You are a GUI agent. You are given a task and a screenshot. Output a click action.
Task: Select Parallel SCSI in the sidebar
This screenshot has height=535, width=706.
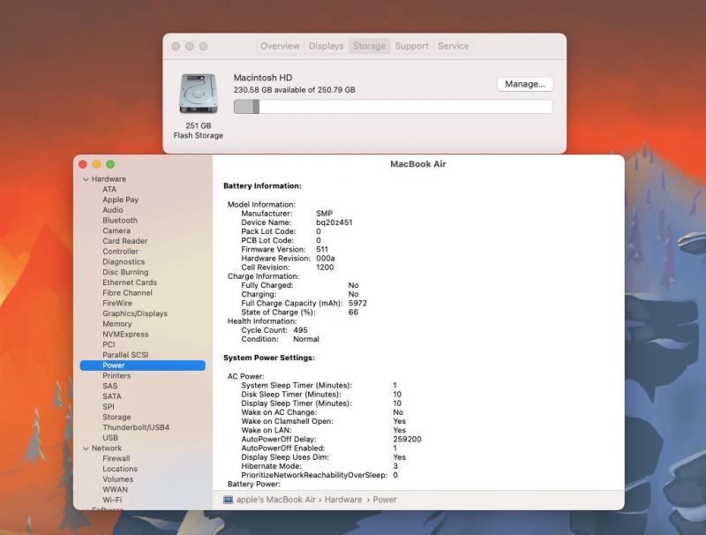click(125, 355)
